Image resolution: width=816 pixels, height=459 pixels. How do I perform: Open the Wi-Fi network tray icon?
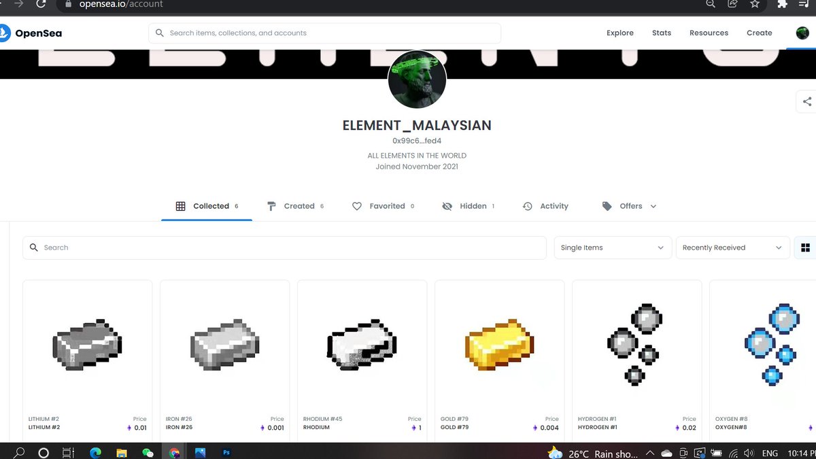click(733, 453)
